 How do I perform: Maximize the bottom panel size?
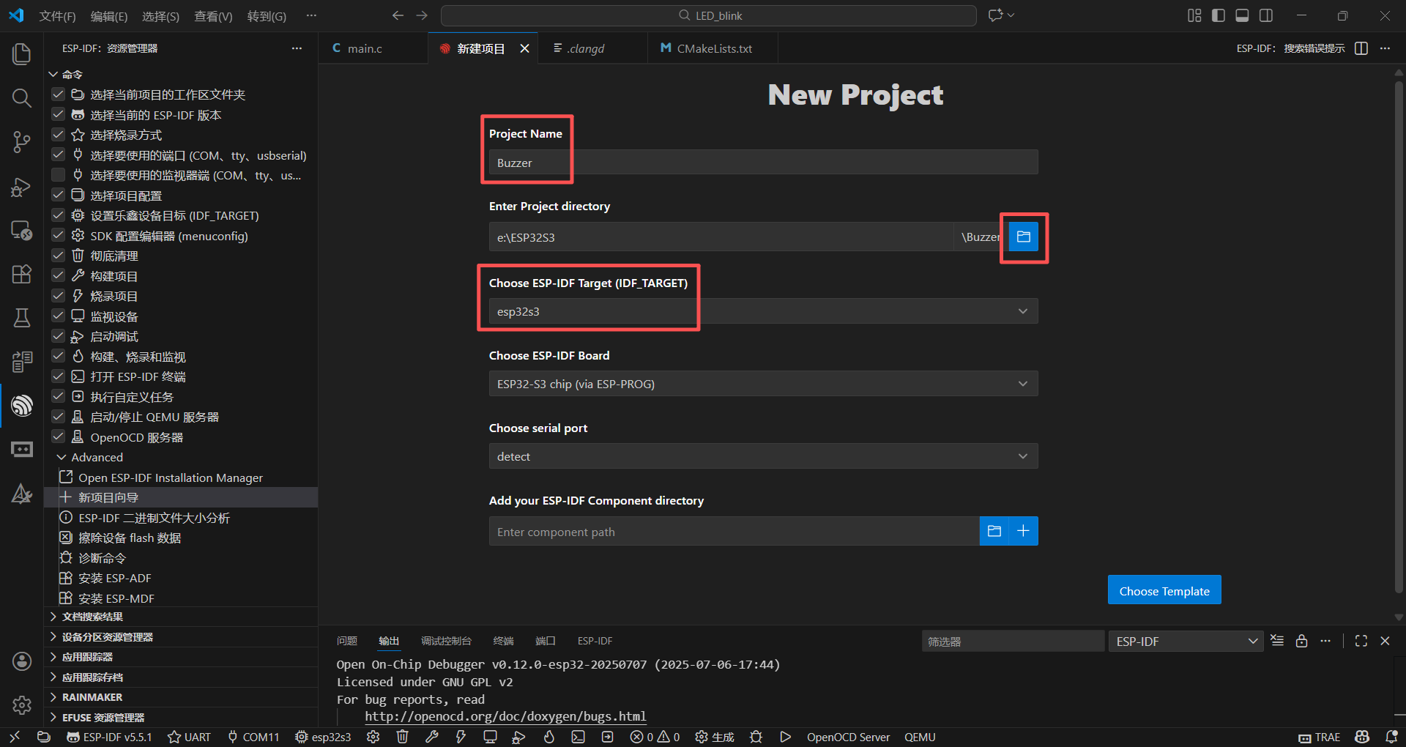pos(1361,641)
